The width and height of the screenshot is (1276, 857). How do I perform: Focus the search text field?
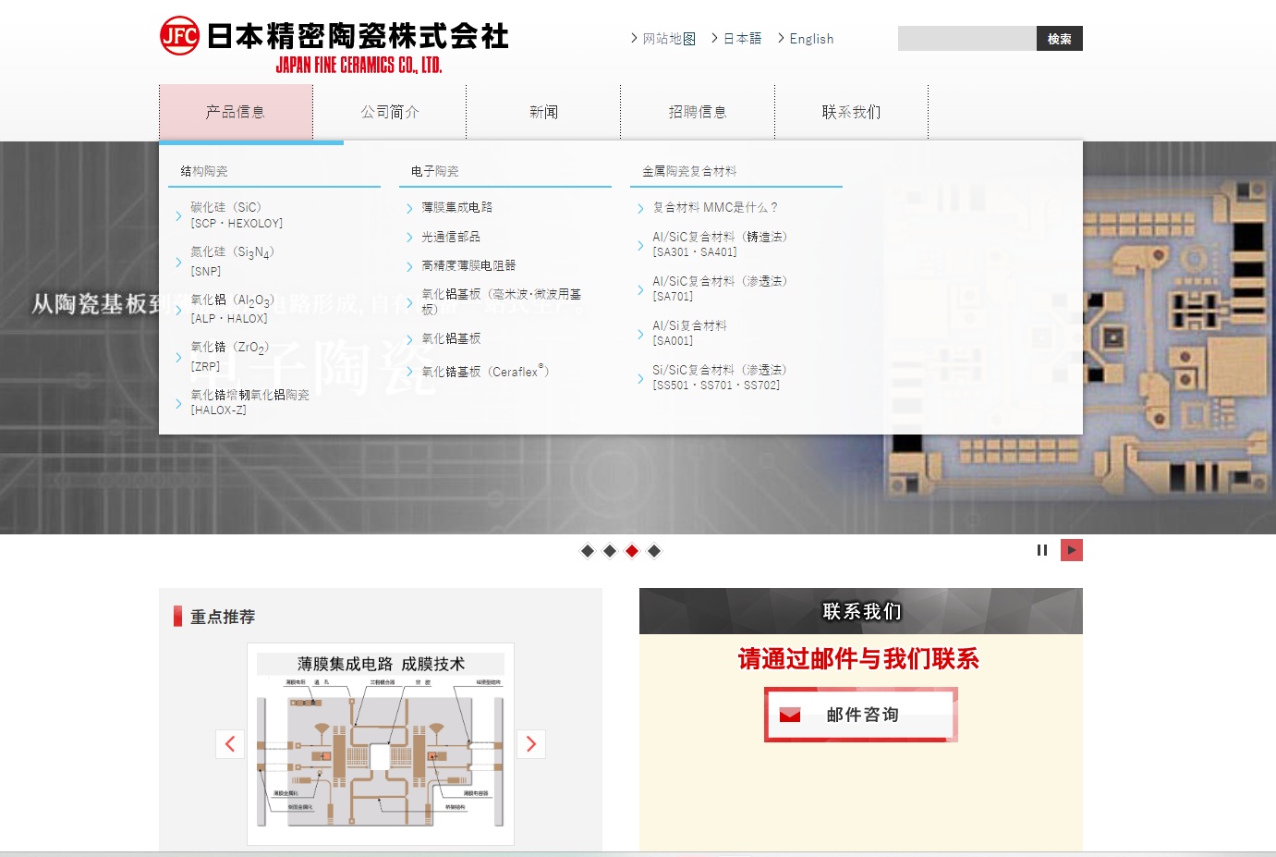click(966, 39)
